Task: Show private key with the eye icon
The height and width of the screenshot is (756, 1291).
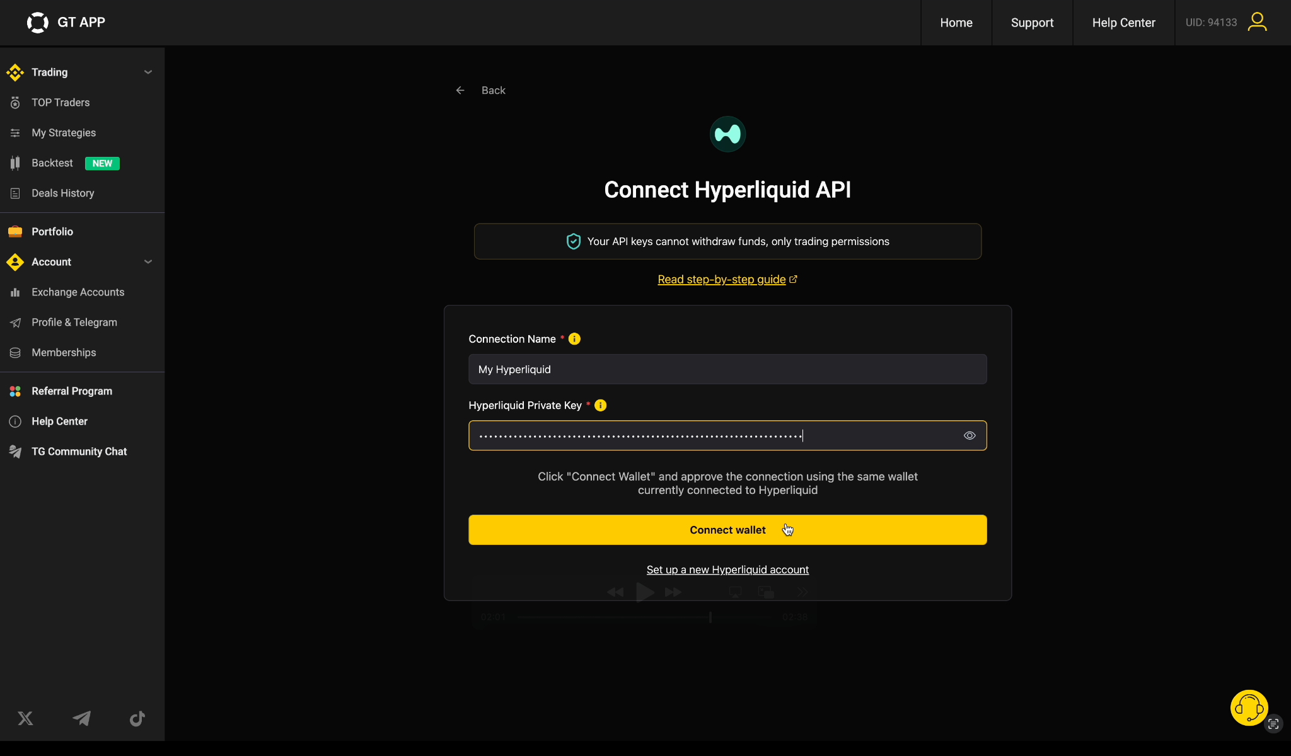Action: pos(970,435)
